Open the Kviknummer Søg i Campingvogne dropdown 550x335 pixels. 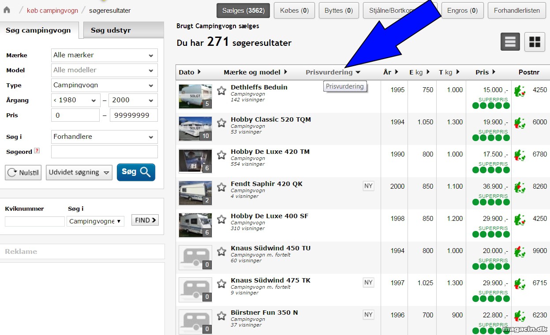(x=95, y=221)
